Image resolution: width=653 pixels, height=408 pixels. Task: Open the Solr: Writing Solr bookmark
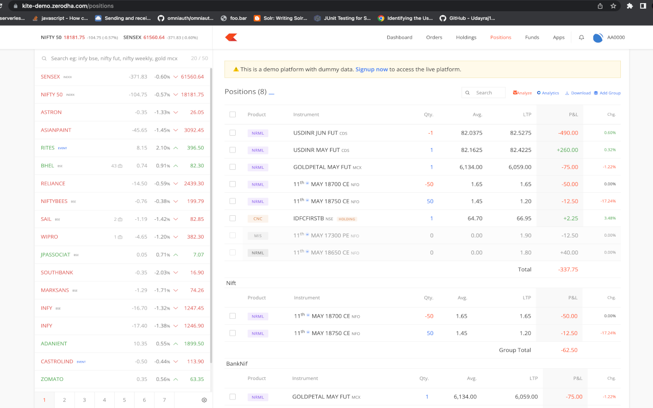281,18
